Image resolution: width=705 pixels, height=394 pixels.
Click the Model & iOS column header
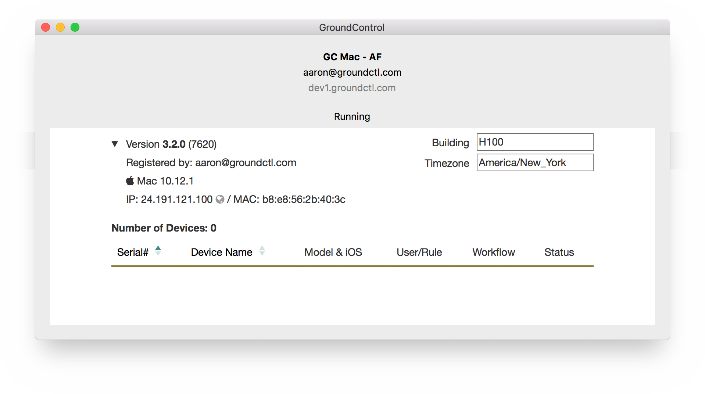[333, 252]
